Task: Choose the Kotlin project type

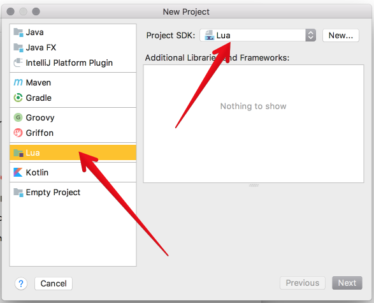Action: [x=73, y=172]
